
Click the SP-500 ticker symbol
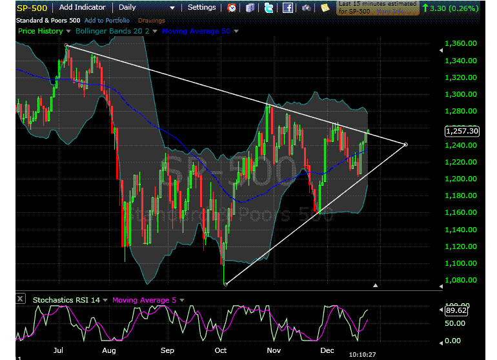coord(32,8)
